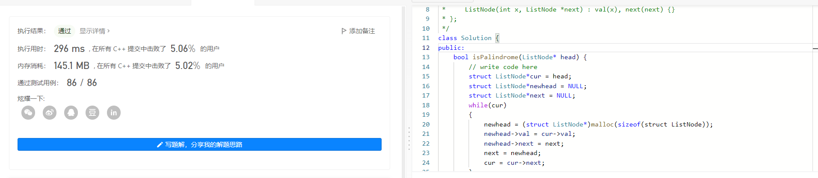Click line number 18 in the gutter
The image size is (818, 178).
tap(426, 105)
